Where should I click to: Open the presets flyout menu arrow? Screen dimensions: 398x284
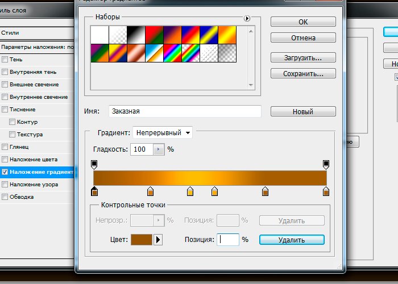247,19
